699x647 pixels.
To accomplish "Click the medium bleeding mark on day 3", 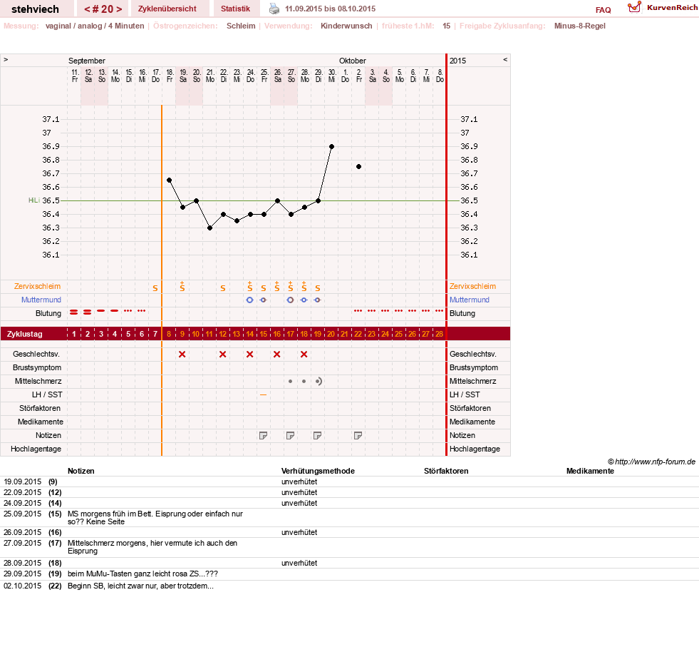I will 100,310.
